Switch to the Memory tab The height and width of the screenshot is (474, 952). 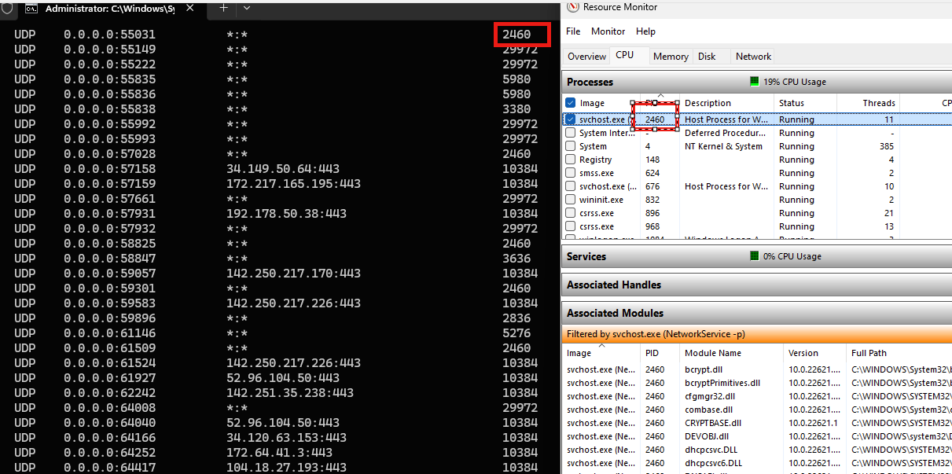click(x=671, y=57)
